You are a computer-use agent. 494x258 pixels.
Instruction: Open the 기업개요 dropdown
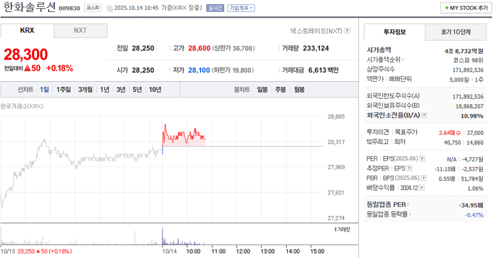241,8
